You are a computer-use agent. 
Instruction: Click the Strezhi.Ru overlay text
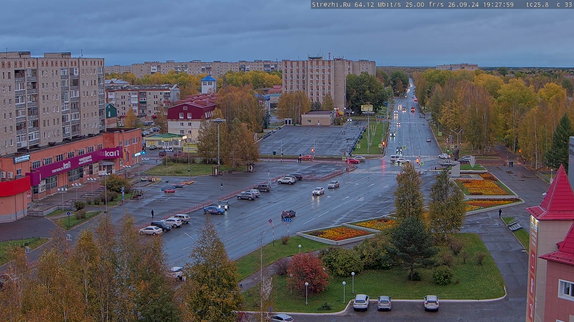[x=331, y=4]
